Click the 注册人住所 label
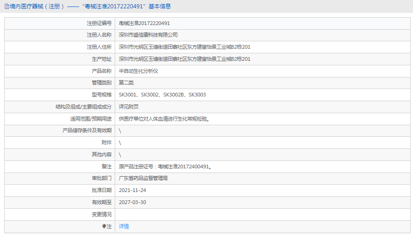 click(x=99, y=47)
